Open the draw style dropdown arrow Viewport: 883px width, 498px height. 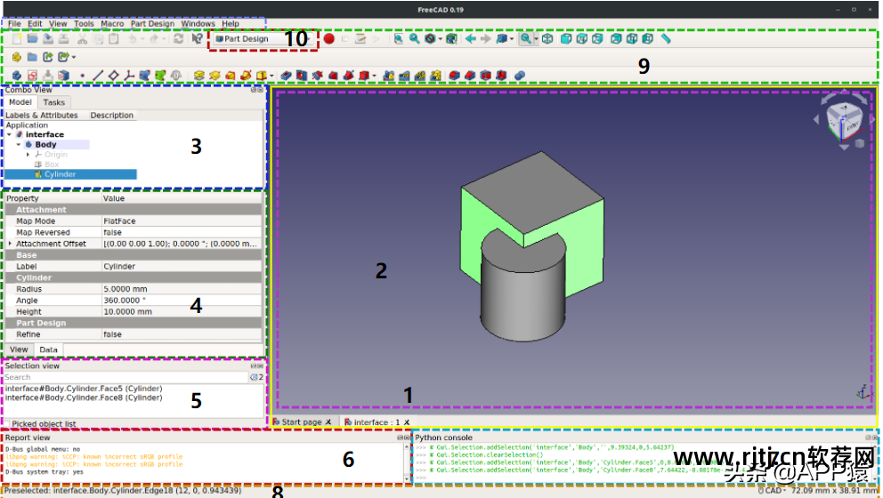click(440, 39)
